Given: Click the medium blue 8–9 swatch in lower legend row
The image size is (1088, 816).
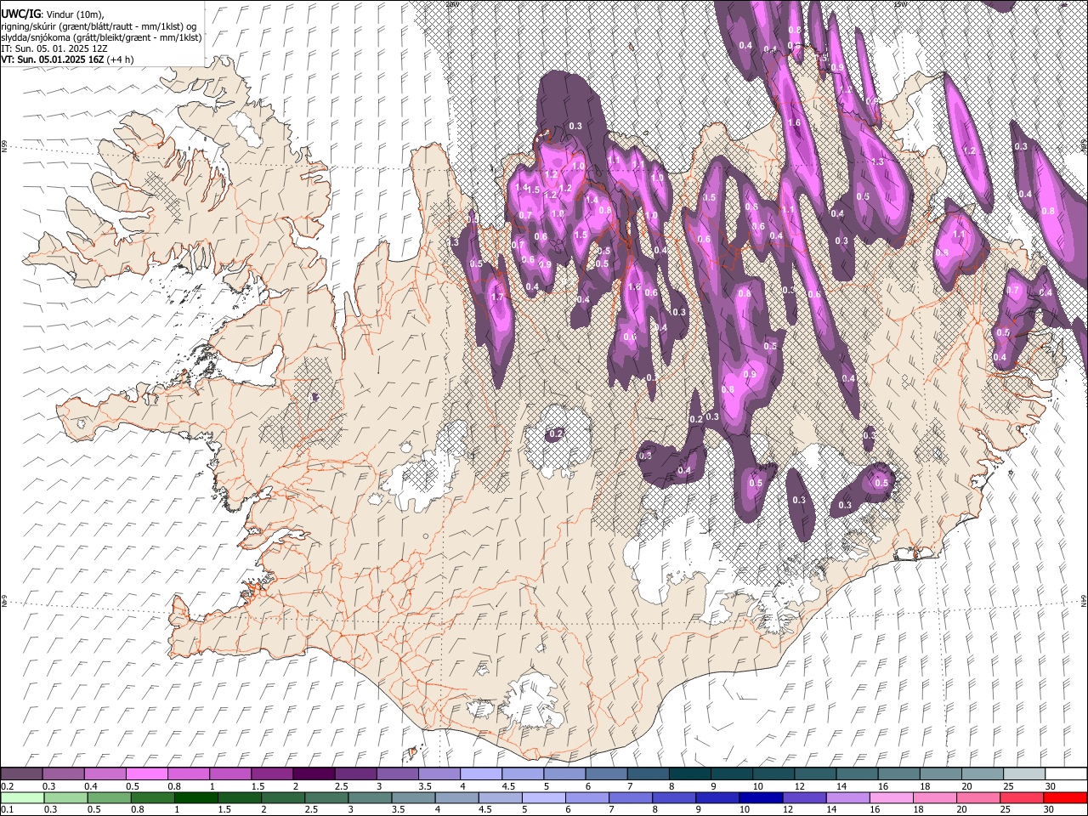Looking at the screenshot, I should pyautogui.click(x=673, y=797).
